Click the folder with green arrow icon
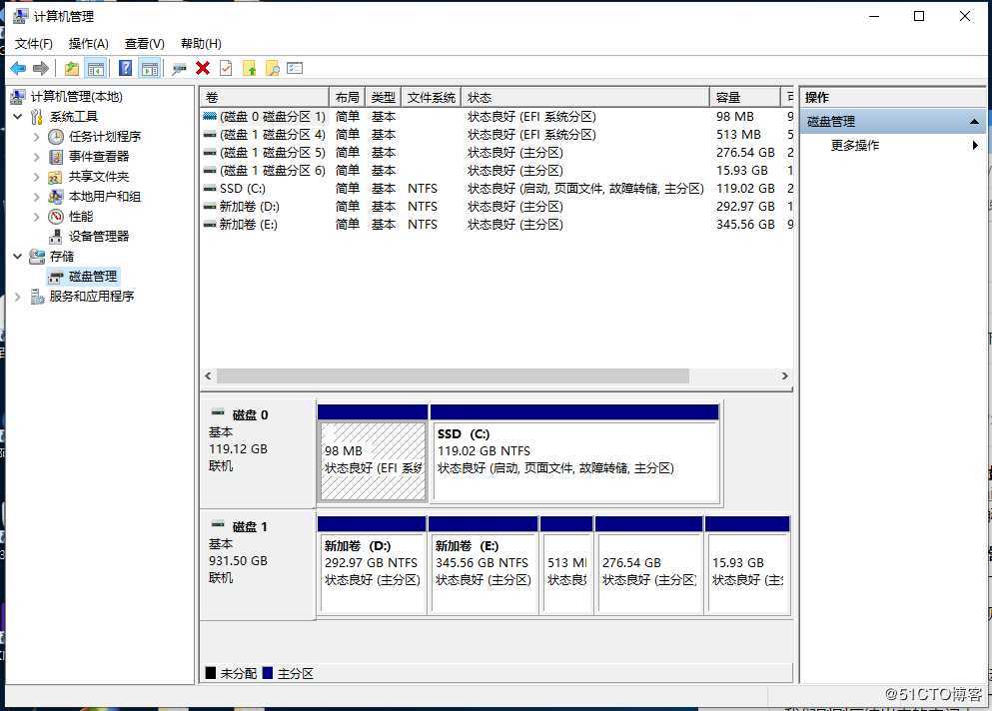 pyautogui.click(x=250, y=68)
